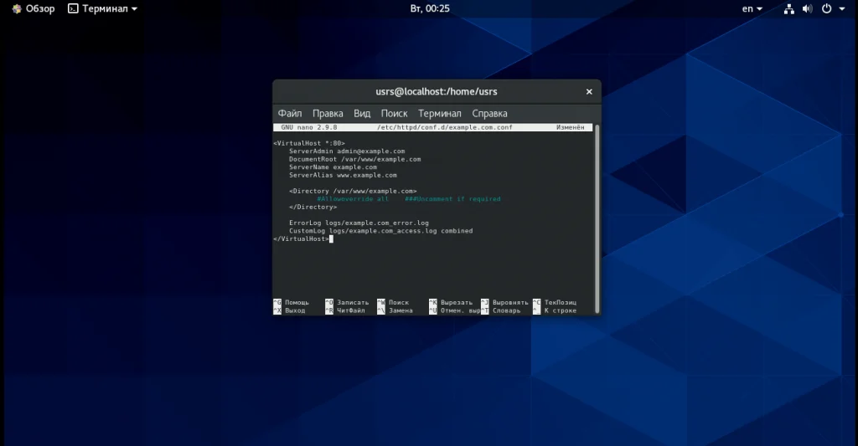Screen dimensions: 858x446
Task: Click the volume speaker icon
Action: pyautogui.click(x=807, y=8)
